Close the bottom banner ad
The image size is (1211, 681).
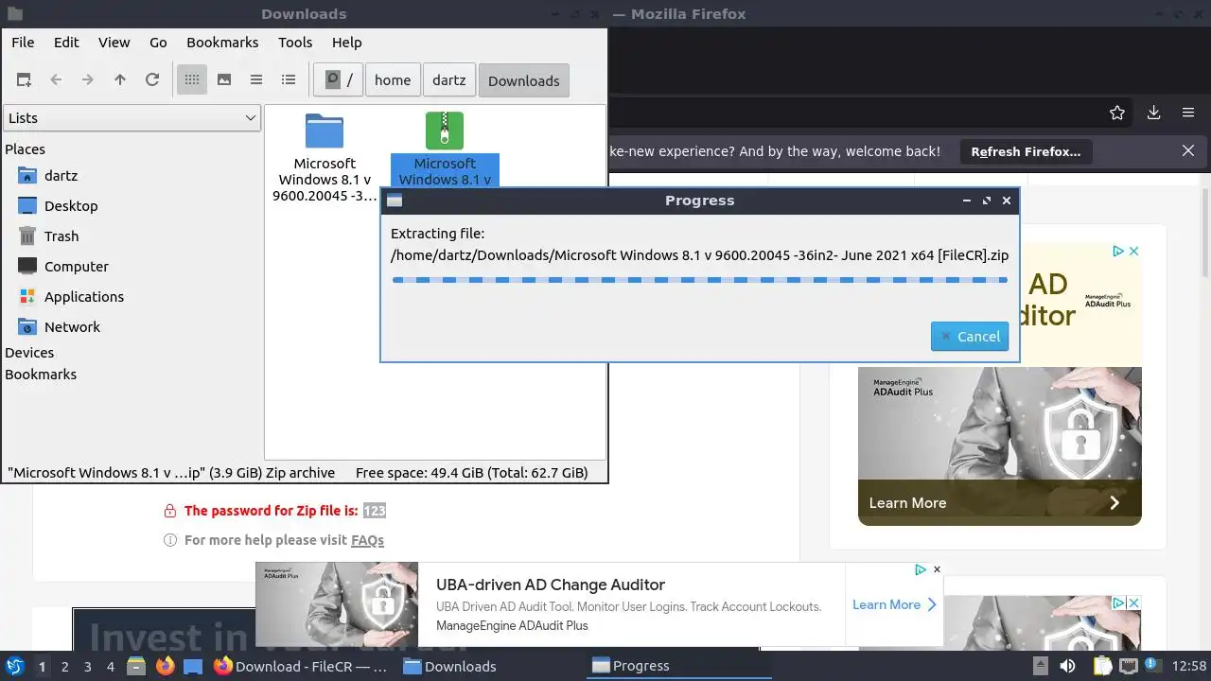coord(937,569)
